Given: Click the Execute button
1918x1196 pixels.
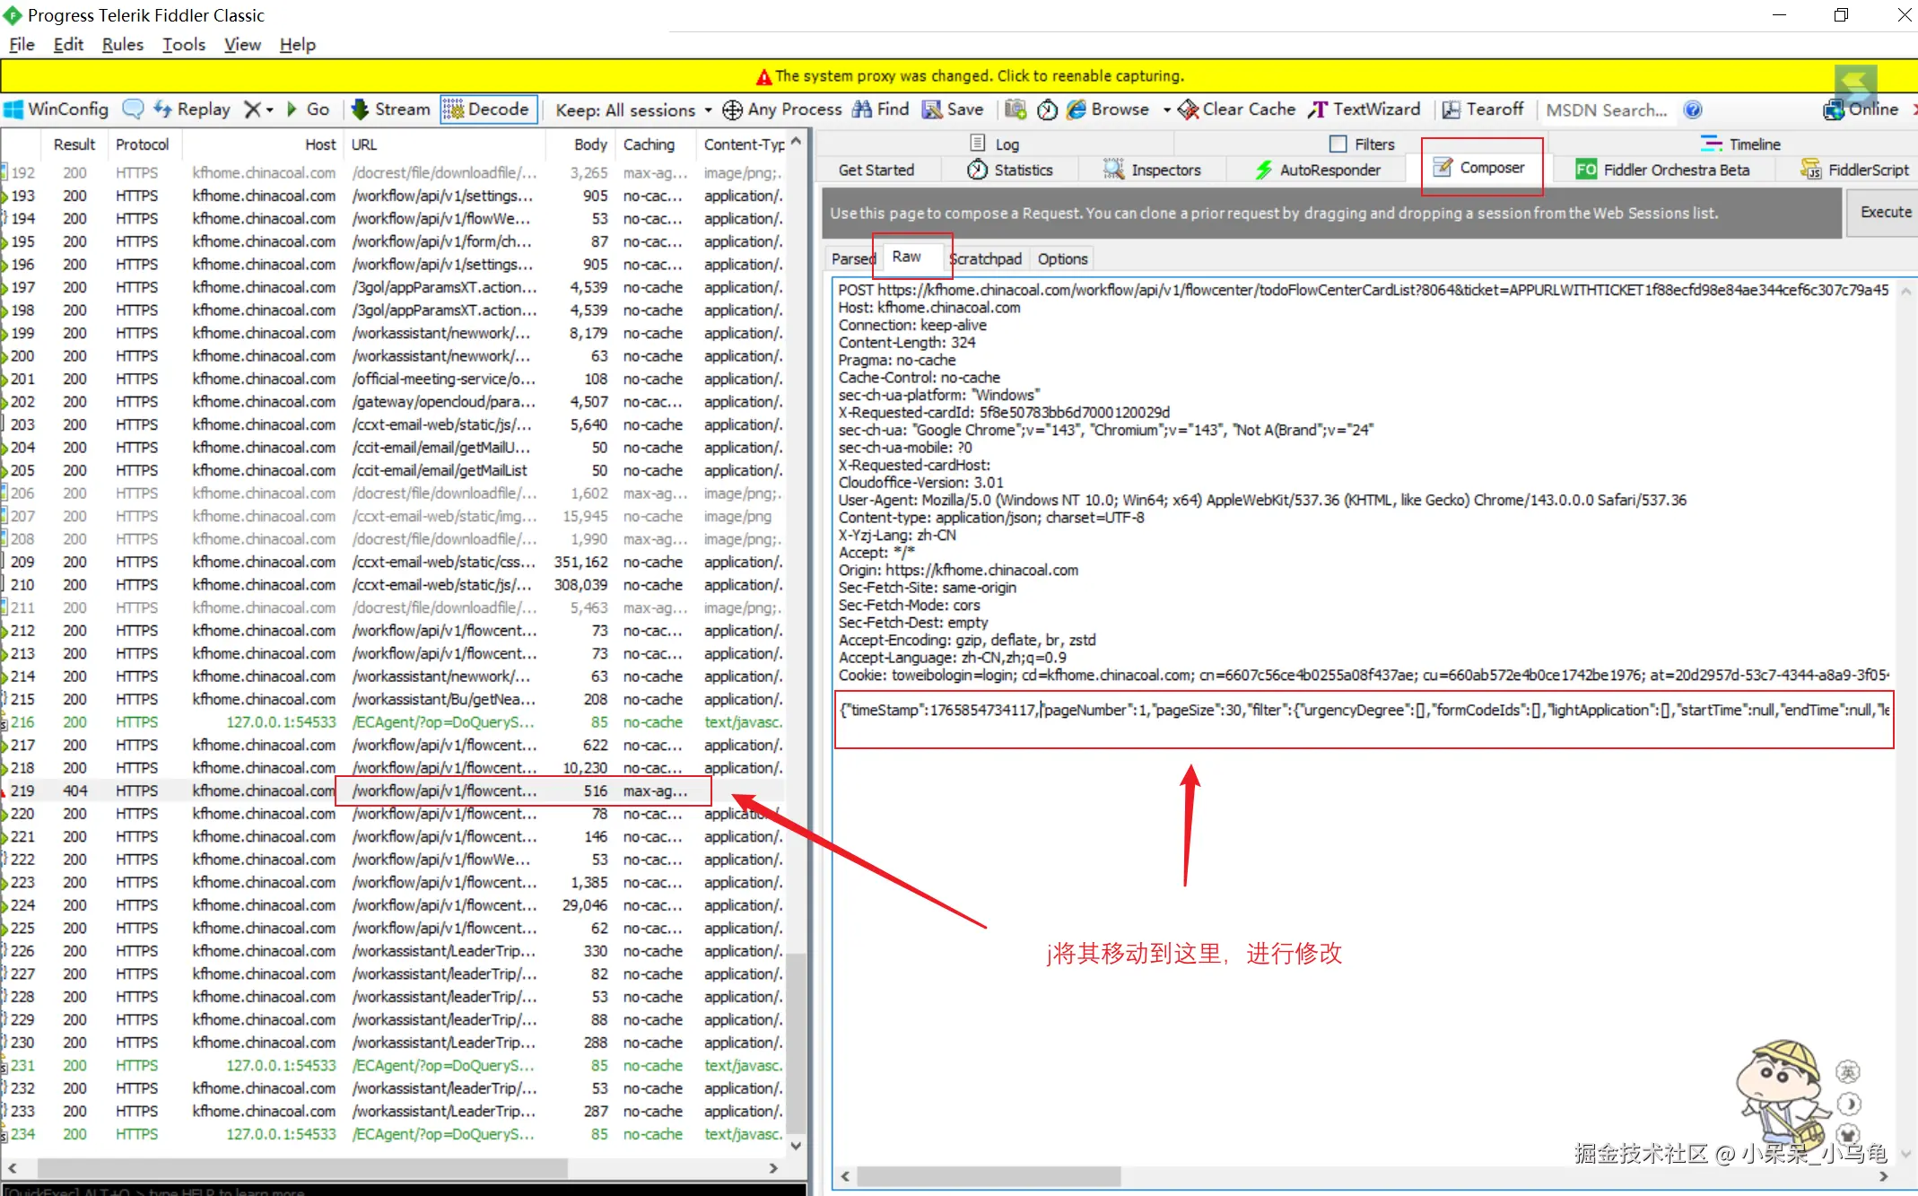Looking at the screenshot, I should pyautogui.click(x=1885, y=213).
